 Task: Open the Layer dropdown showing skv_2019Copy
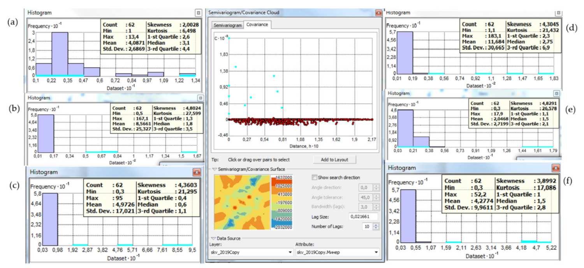coord(290,252)
